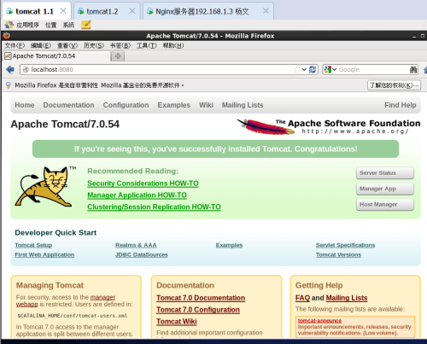Go to Home in Tomcat navigation bar
Viewport: 427px width, 344px height.
tap(25, 105)
